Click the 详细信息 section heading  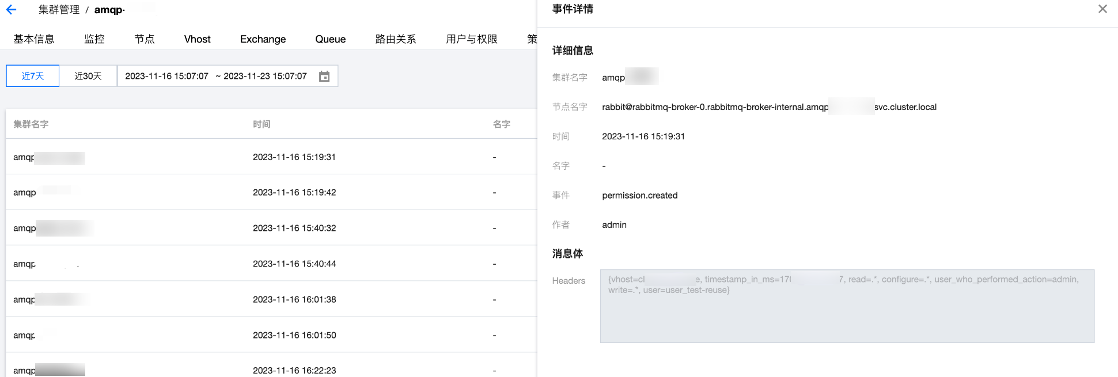[x=573, y=51]
